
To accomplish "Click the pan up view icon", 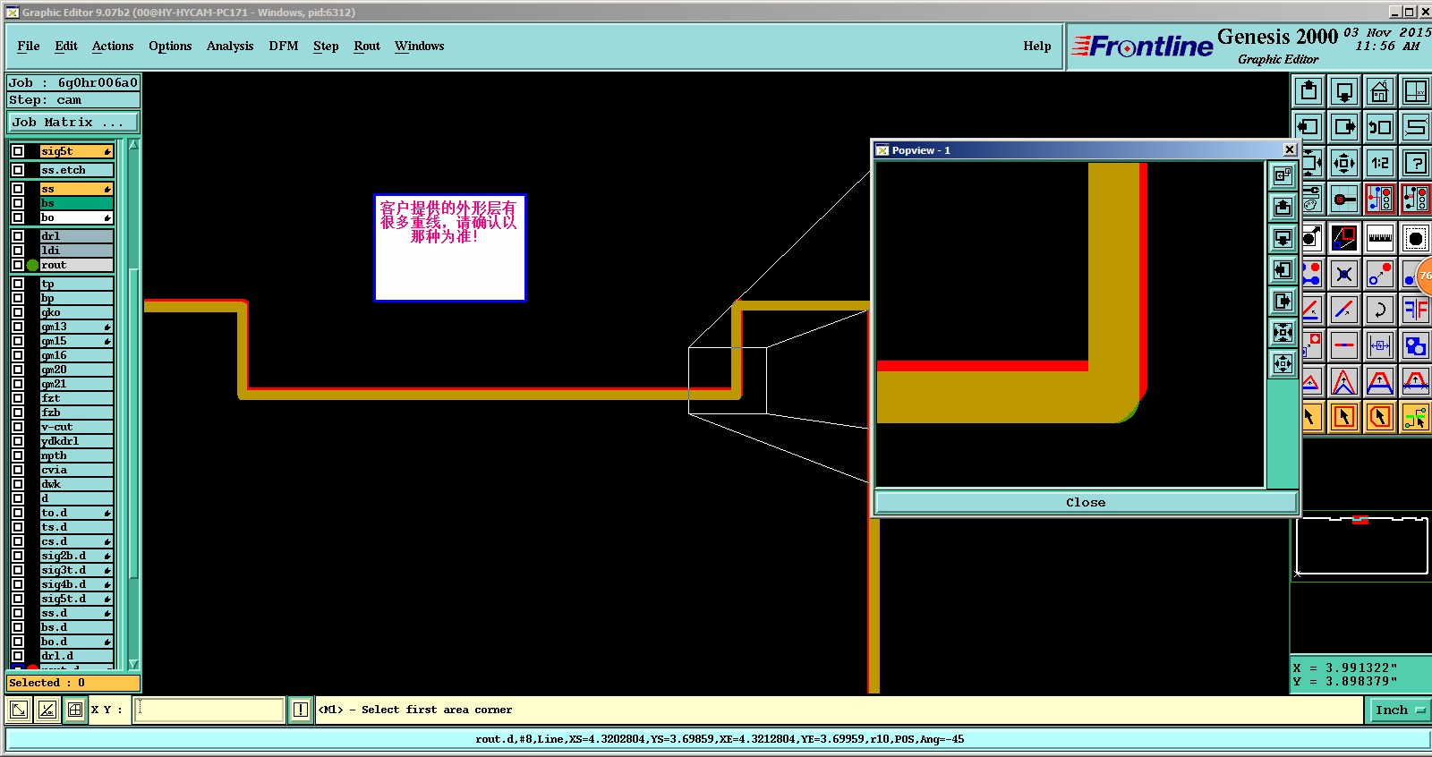I will coord(1308,91).
